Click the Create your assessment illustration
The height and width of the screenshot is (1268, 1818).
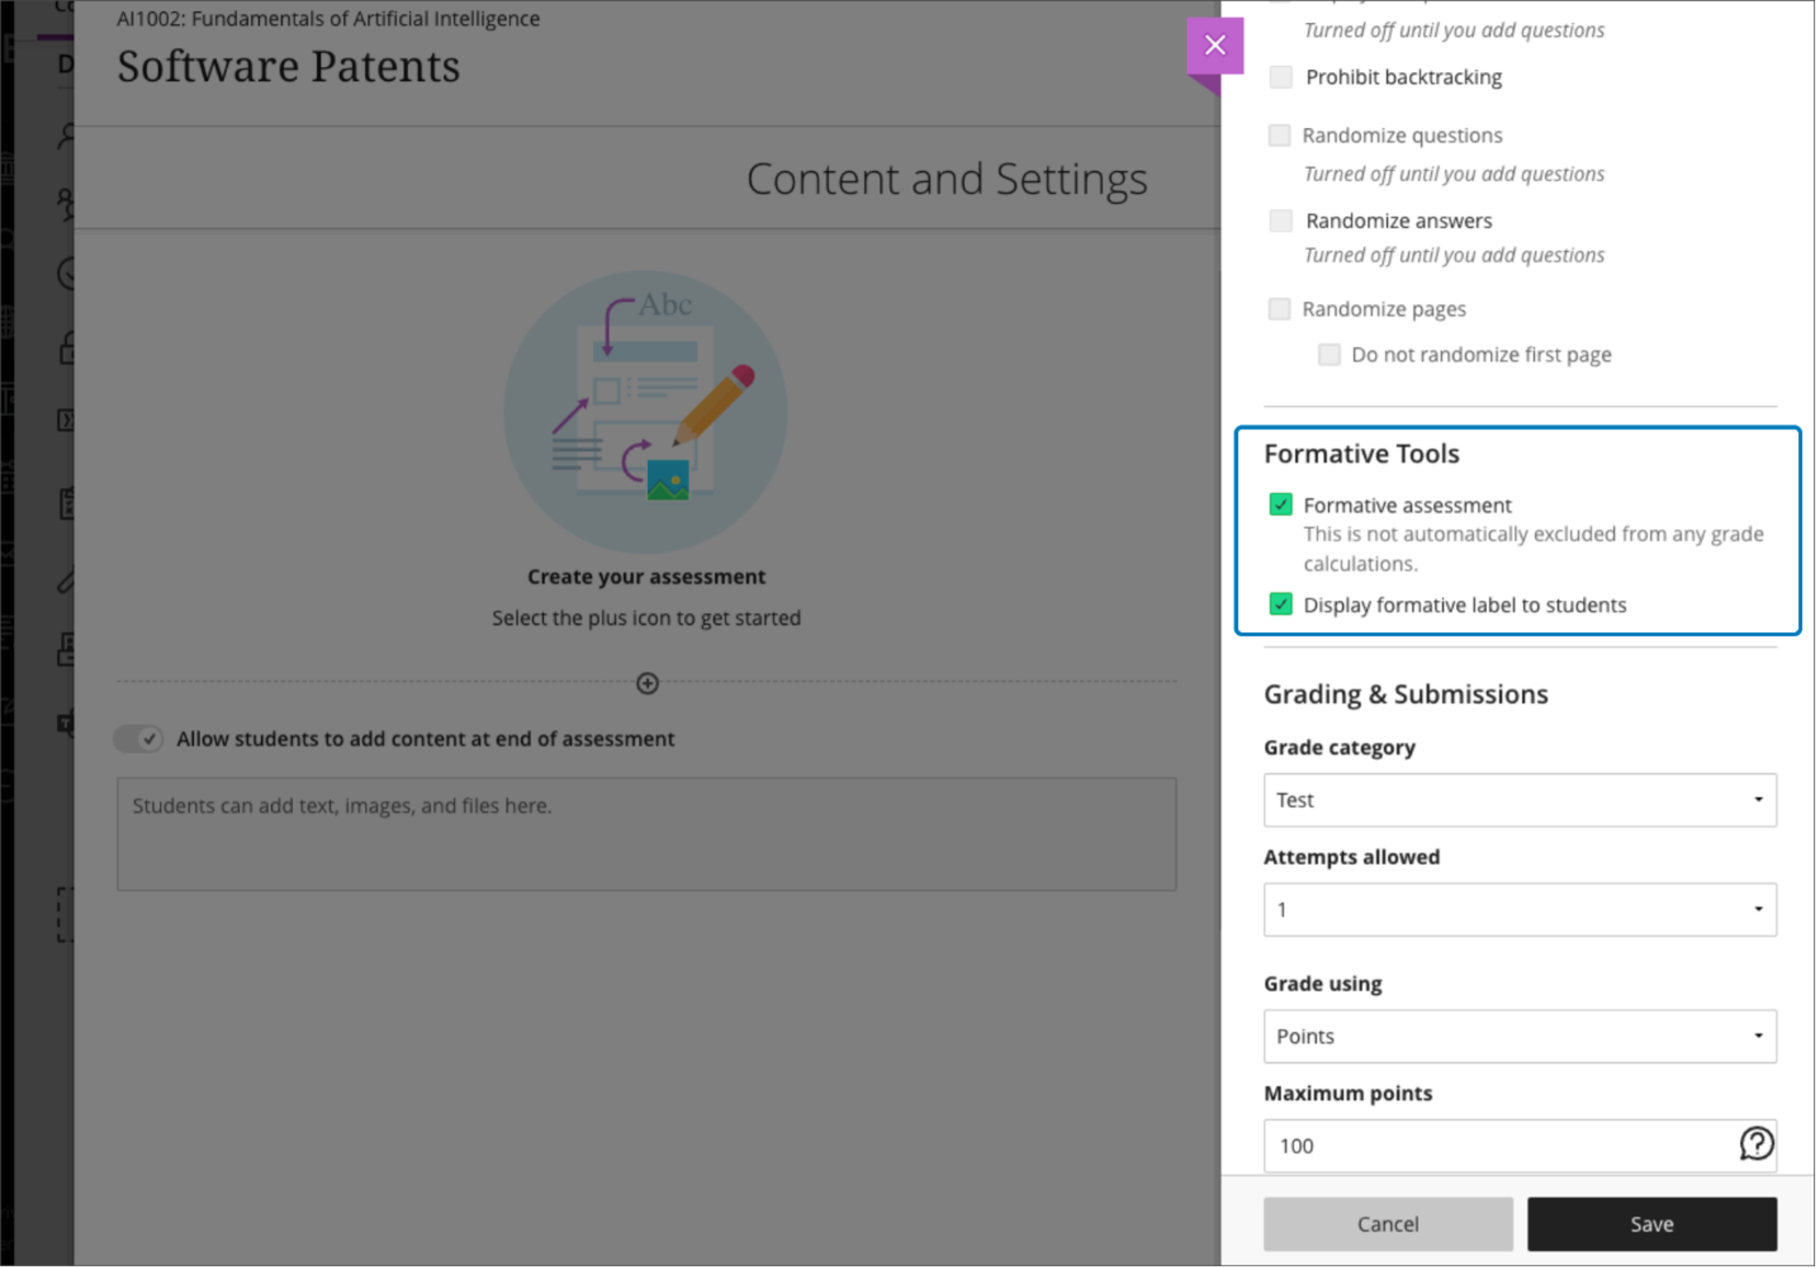645,412
